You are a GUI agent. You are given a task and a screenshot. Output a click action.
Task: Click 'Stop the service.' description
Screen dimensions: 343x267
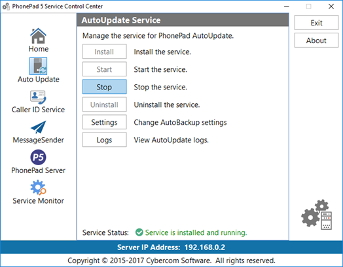160,87
